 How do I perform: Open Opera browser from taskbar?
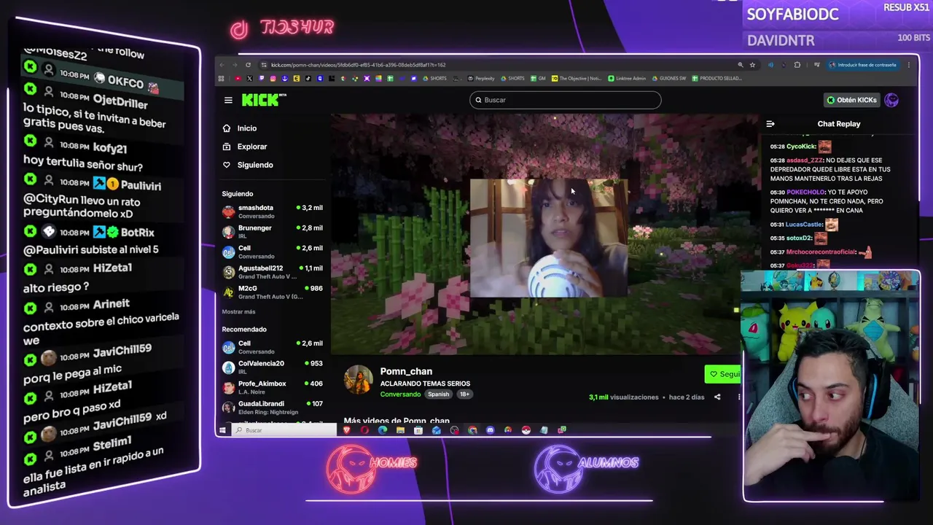364,430
